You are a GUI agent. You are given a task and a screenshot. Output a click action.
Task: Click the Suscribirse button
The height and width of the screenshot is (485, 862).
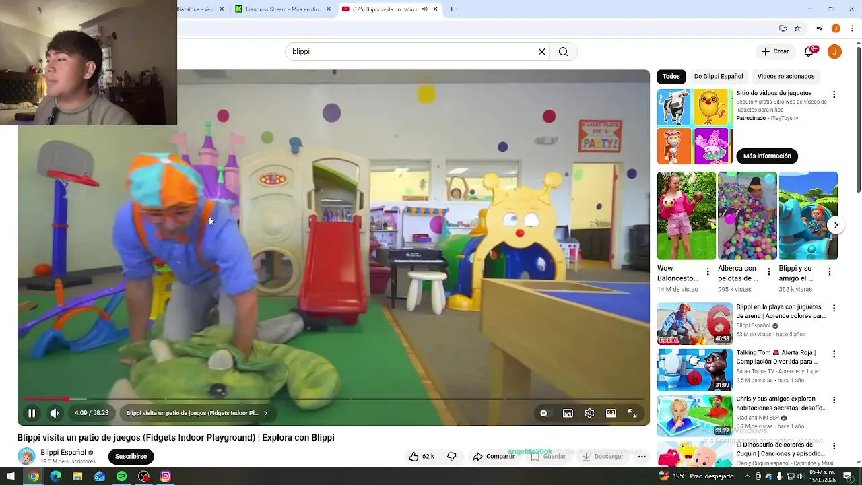tap(131, 456)
